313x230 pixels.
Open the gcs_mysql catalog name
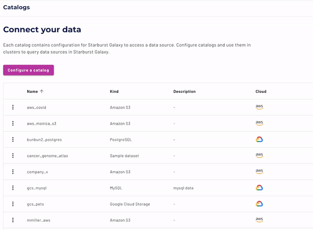37,188
